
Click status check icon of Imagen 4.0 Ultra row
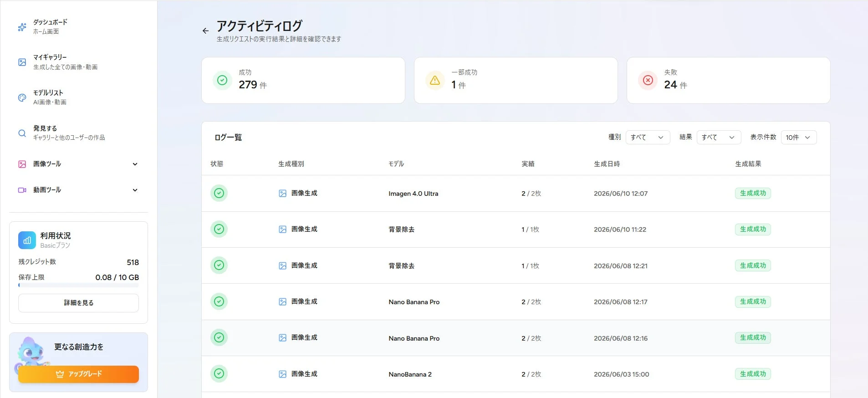click(x=219, y=193)
